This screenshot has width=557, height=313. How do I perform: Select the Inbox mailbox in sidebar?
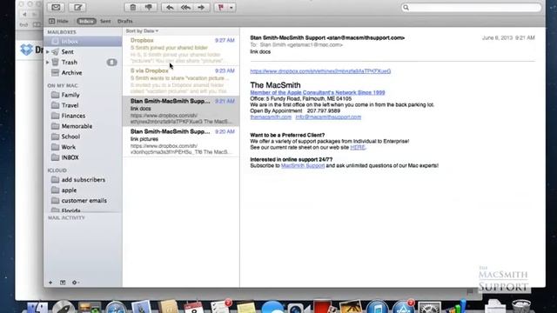(x=83, y=42)
